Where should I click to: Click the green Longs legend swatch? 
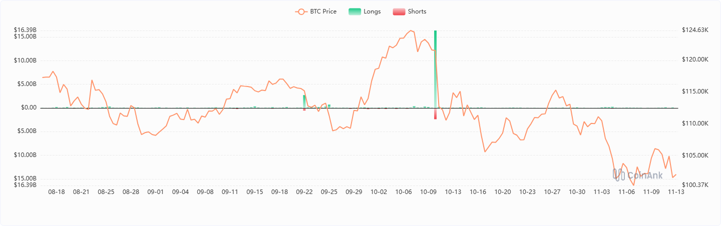pos(355,11)
